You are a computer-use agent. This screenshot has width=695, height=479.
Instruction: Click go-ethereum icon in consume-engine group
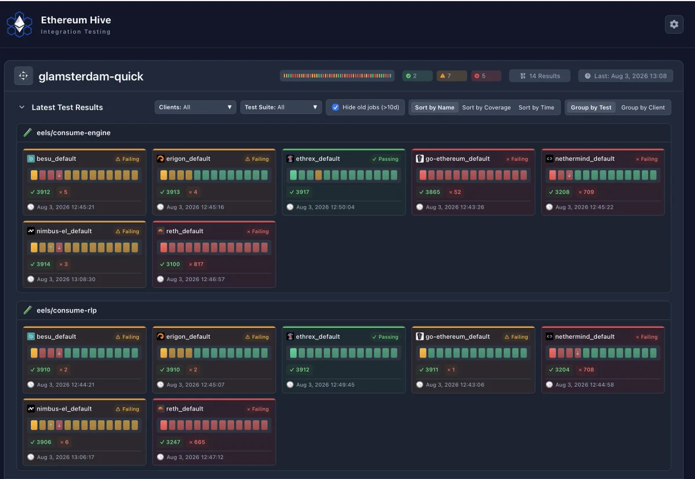point(420,159)
